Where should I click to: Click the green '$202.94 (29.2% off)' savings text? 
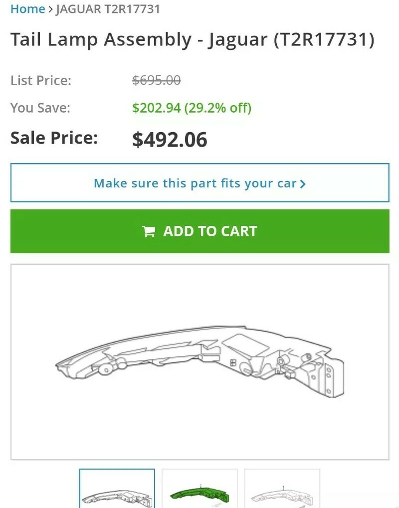click(192, 108)
